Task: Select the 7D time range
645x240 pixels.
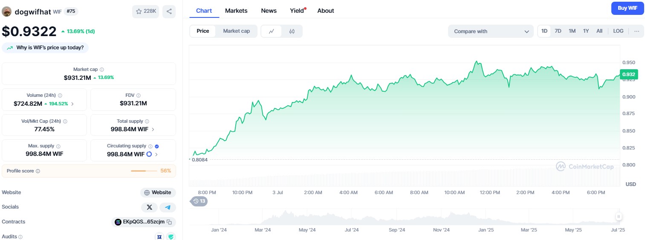Action: coord(558,31)
